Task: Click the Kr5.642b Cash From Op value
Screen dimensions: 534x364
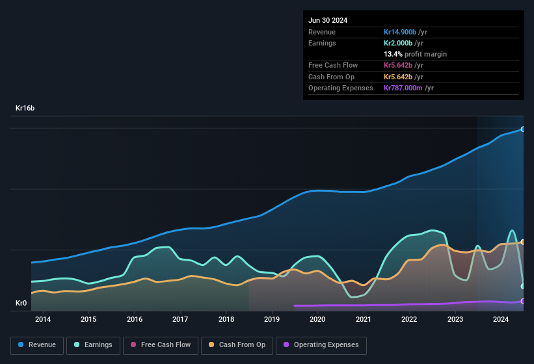Action: pos(398,77)
